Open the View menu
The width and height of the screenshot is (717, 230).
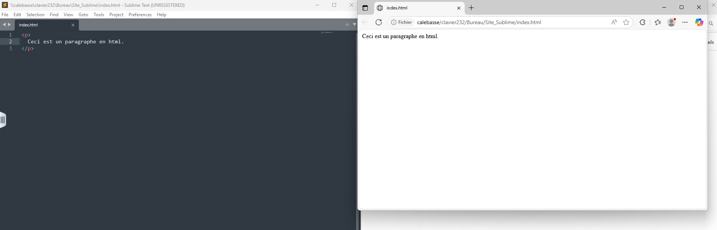(x=68, y=15)
